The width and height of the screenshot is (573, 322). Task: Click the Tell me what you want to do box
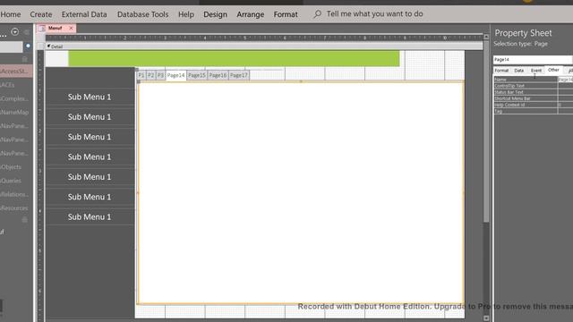(374, 14)
